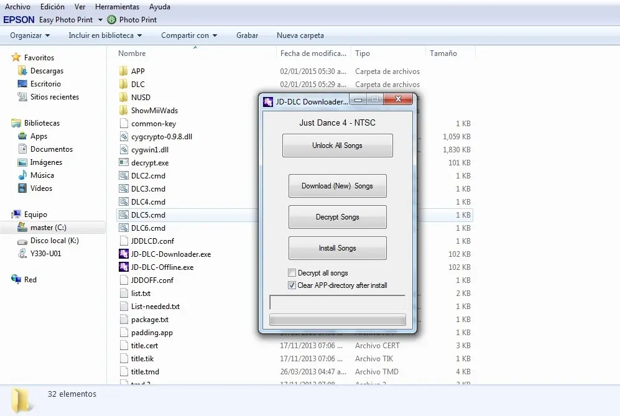Click the Música note icon

pyautogui.click(x=22, y=175)
